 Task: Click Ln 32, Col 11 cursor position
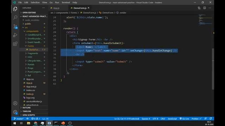[127, 119]
